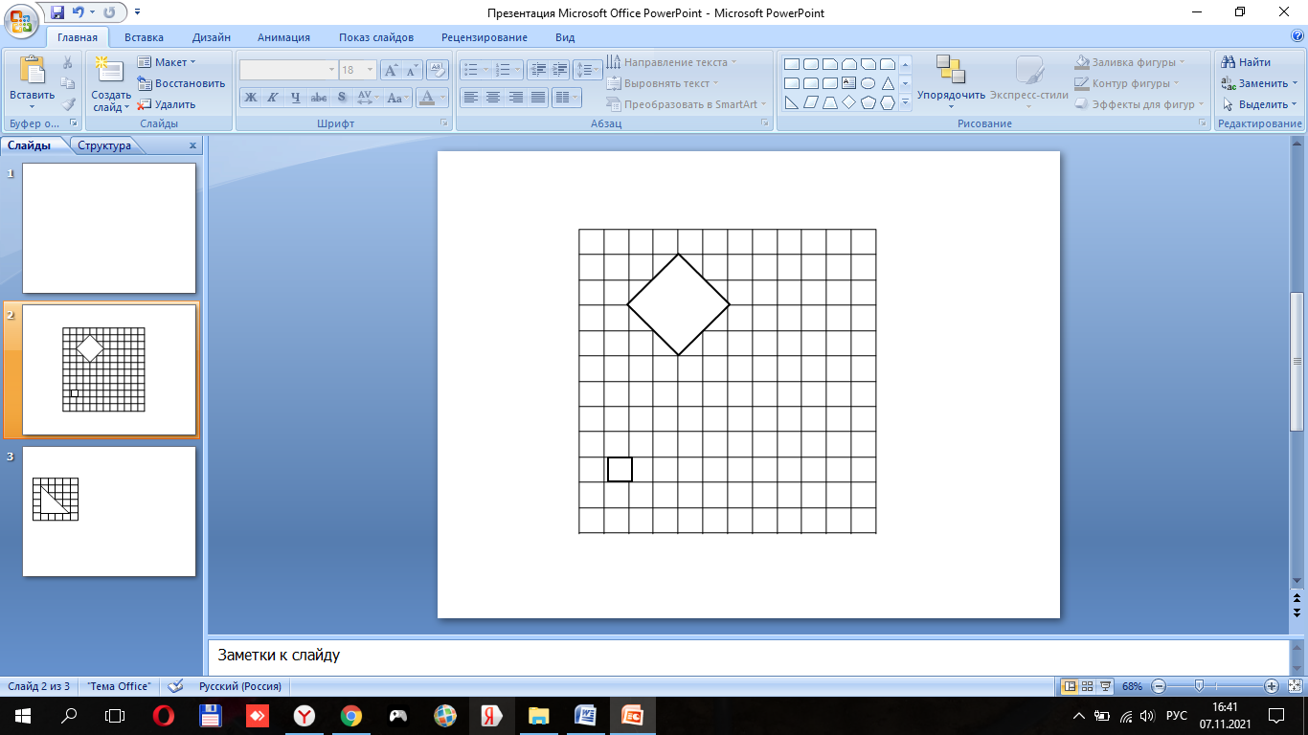This screenshot has width=1308, height=735.
Task: Justify the text alignment
Action: pyautogui.click(x=538, y=98)
